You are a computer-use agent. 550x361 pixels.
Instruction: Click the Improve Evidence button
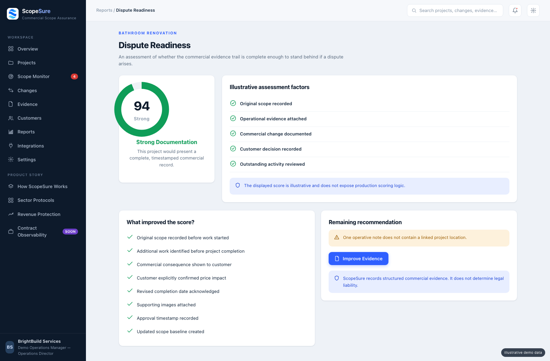click(x=359, y=259)
